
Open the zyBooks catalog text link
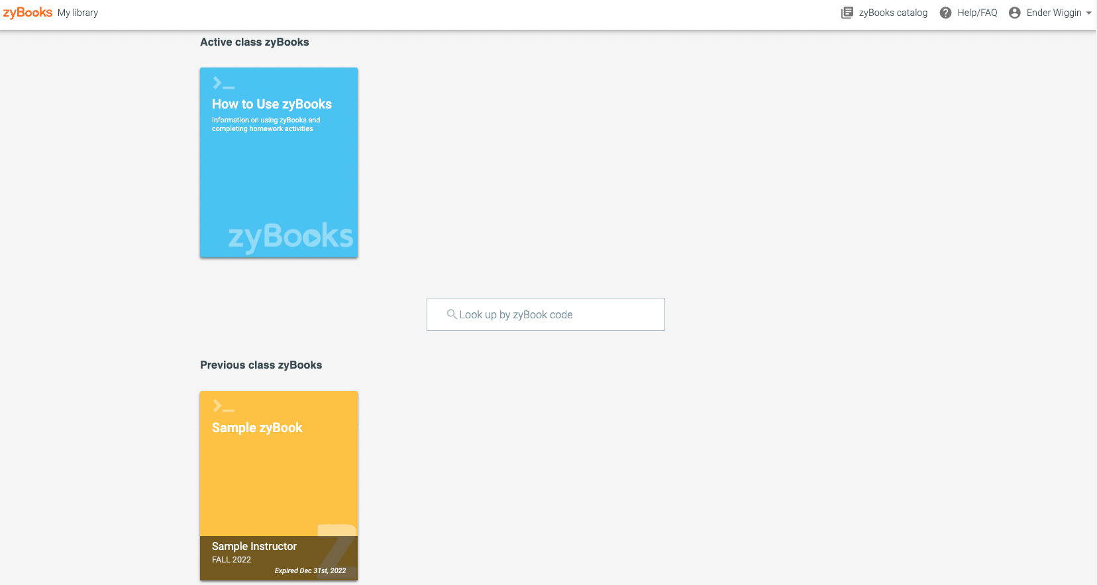[893, 13]
